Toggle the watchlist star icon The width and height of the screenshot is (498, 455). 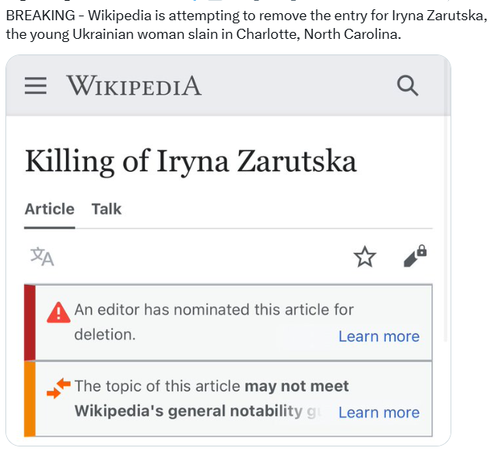tap(365, 257)
